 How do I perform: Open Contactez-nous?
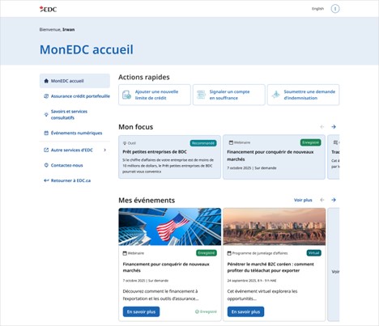(66, 165)
